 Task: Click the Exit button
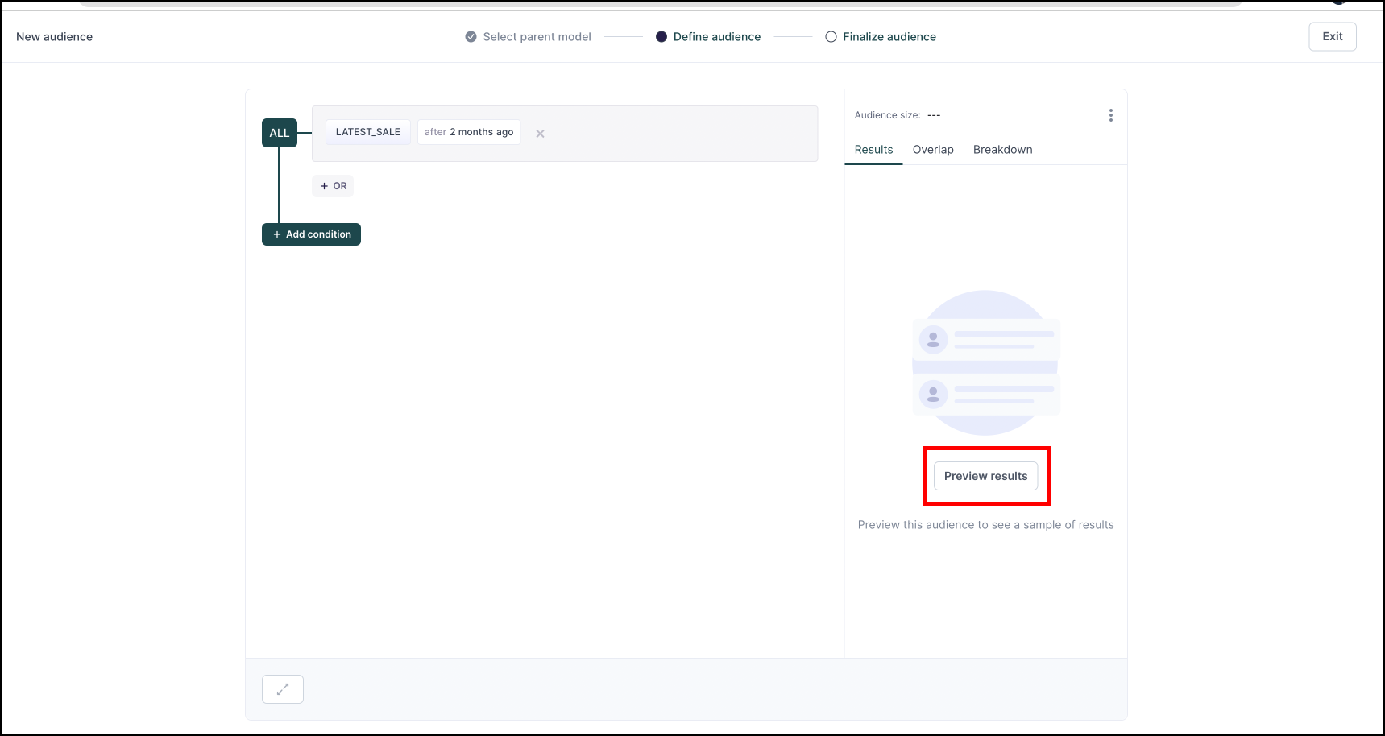point(1332,36)
